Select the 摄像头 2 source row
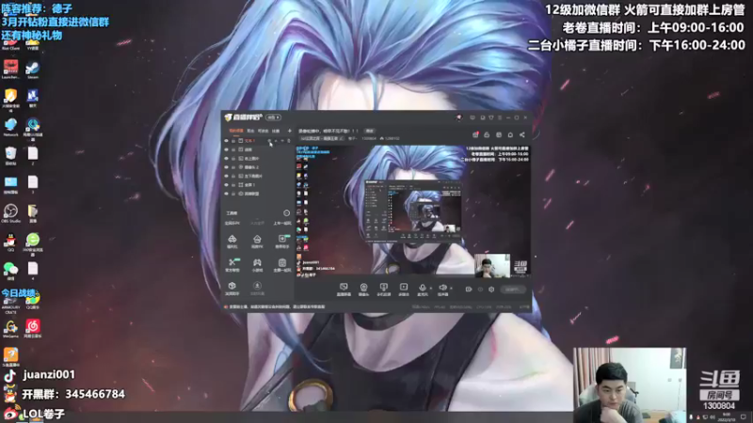The image size is (753, 423). [258, 167]
